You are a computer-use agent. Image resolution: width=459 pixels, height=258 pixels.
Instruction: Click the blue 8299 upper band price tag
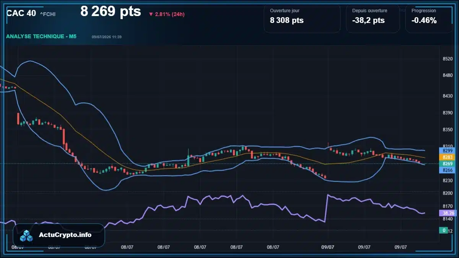(448, 151)
